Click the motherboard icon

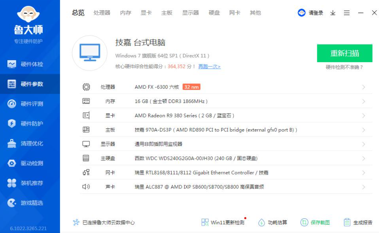click(86, 130)
